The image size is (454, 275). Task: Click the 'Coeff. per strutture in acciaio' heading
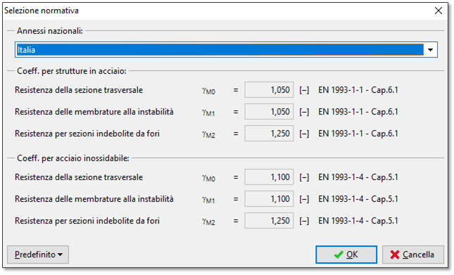pos(72,71)
